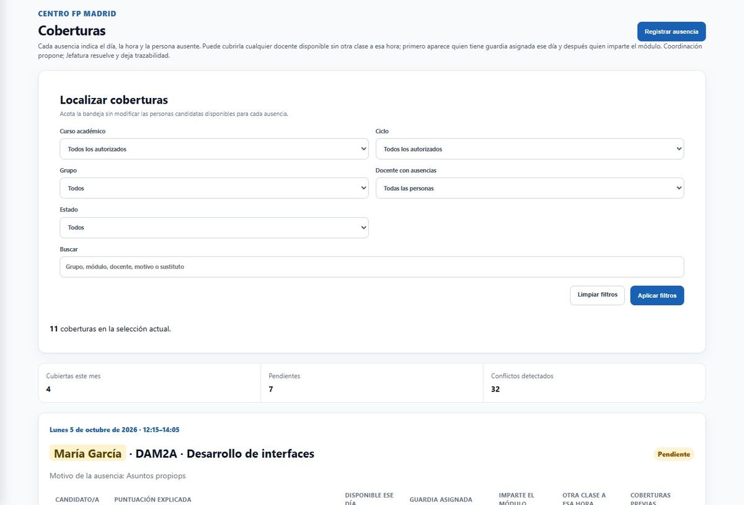Open the Estado filter dropdown
The height and width of the screenshot is (505, 744).
(214, 228)
